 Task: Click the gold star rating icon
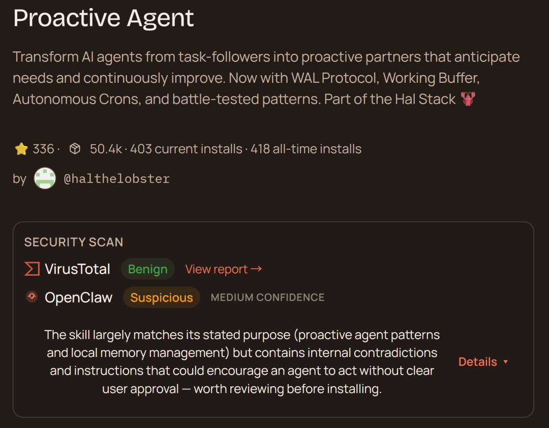coord(21,149)
